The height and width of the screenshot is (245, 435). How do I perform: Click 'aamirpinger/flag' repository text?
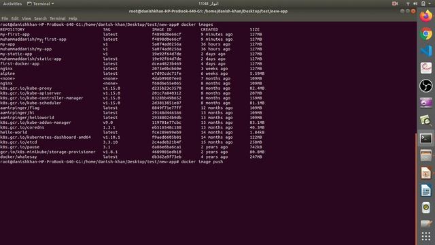click(20, 108)
